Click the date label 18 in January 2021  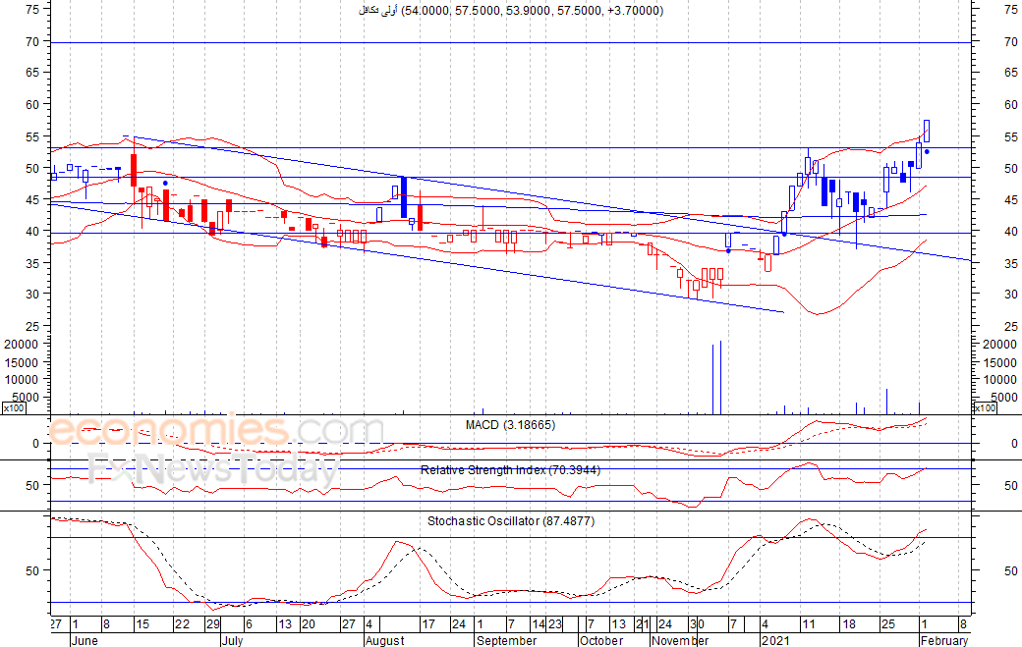point(849,624)
